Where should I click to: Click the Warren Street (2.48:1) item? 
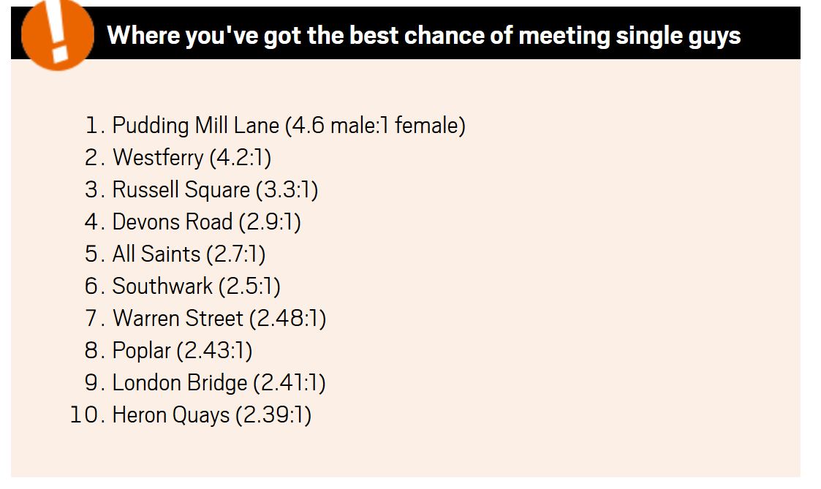point(219,319)
